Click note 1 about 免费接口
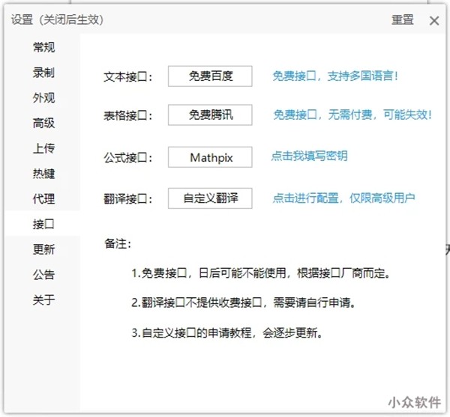The width and height of the screenshot is (450, 417). click(x=261, y=273)
